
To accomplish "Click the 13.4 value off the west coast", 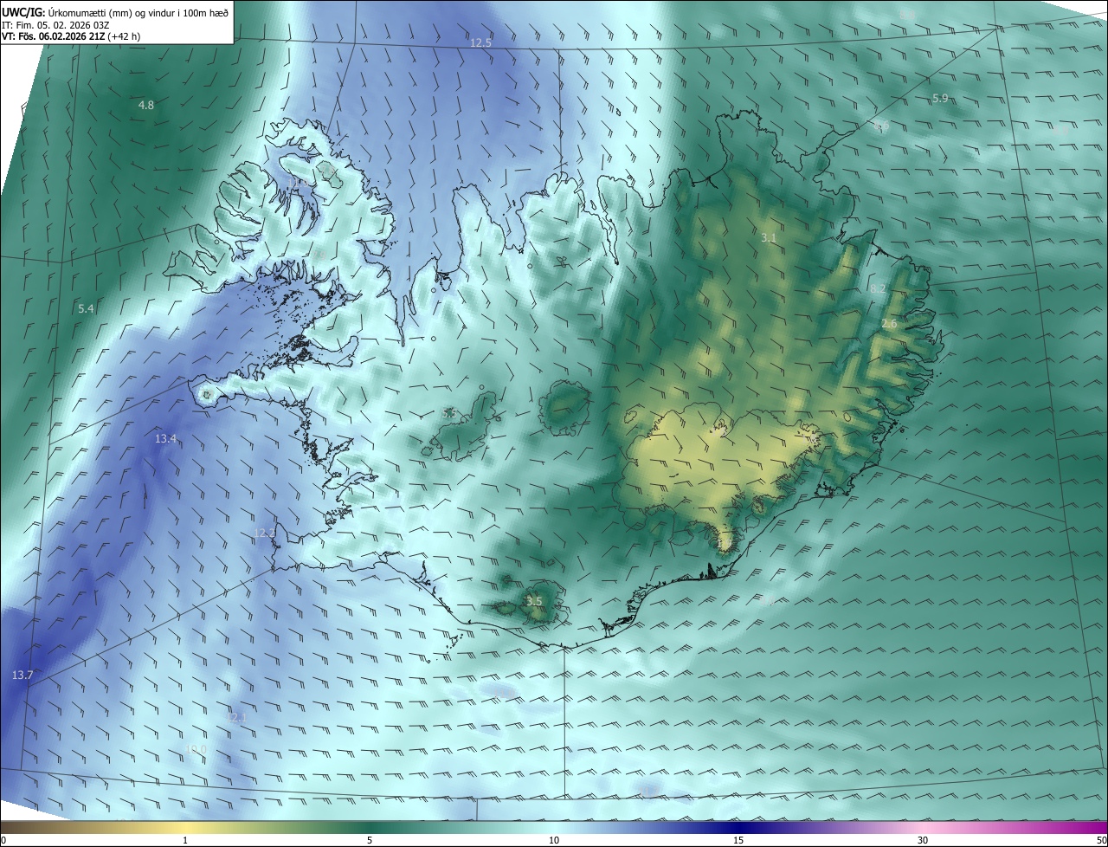I will click(x=165, y=439).
